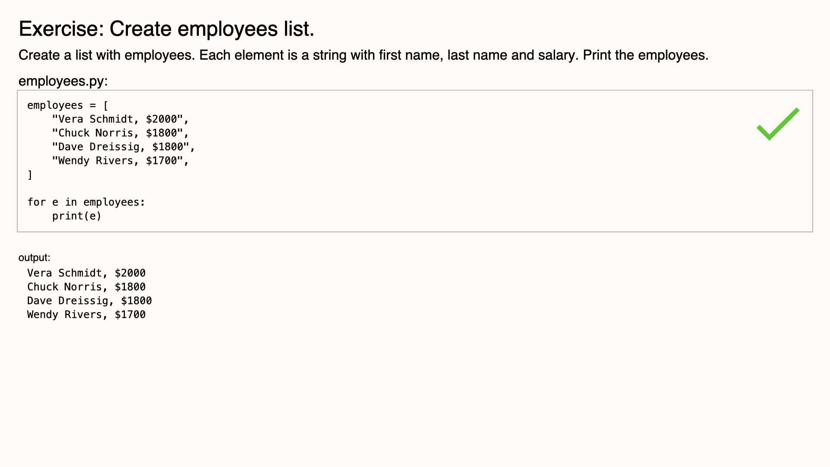
Task: Select the 'Chuck Norris, $1800' string in code
Action: (118, 133)
